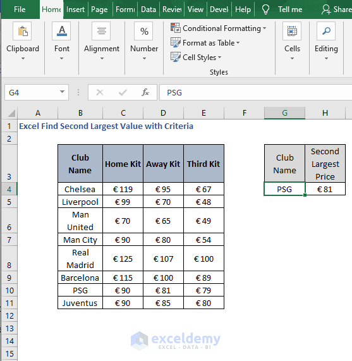352x361 pixels.
Task: Open the Alignment group icon
Action: [101, 31]
